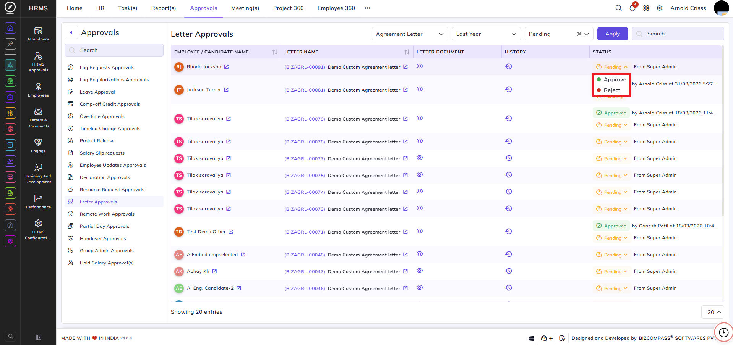Viewport: 733px width, 345px height.
Task: Open history for BIZAGRL-00048 letter
Action: (x=508, y=254)
